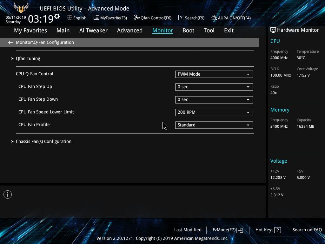Toggle AURA ON/OFF(F4)
325x244 pixels.
pyautogui.click(x=231, y=18)
